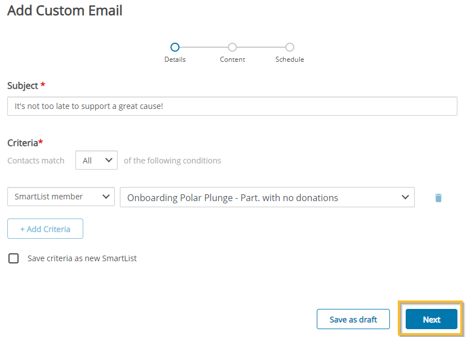The image size is (467, 337).
Task: Click the Schedule step circle indicator
Action: coord(290,47)
